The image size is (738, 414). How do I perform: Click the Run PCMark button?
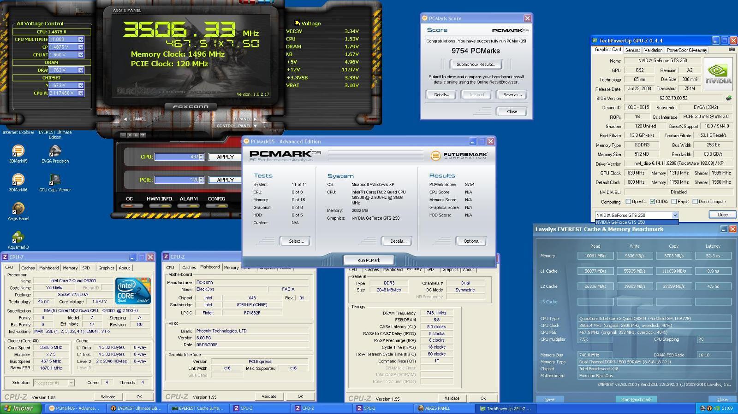369,260
